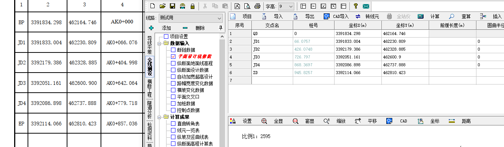This screenshot has height=147, width=504.
Task: Click 全显 show-all zoom button
Action: click(x=273, y=121)
